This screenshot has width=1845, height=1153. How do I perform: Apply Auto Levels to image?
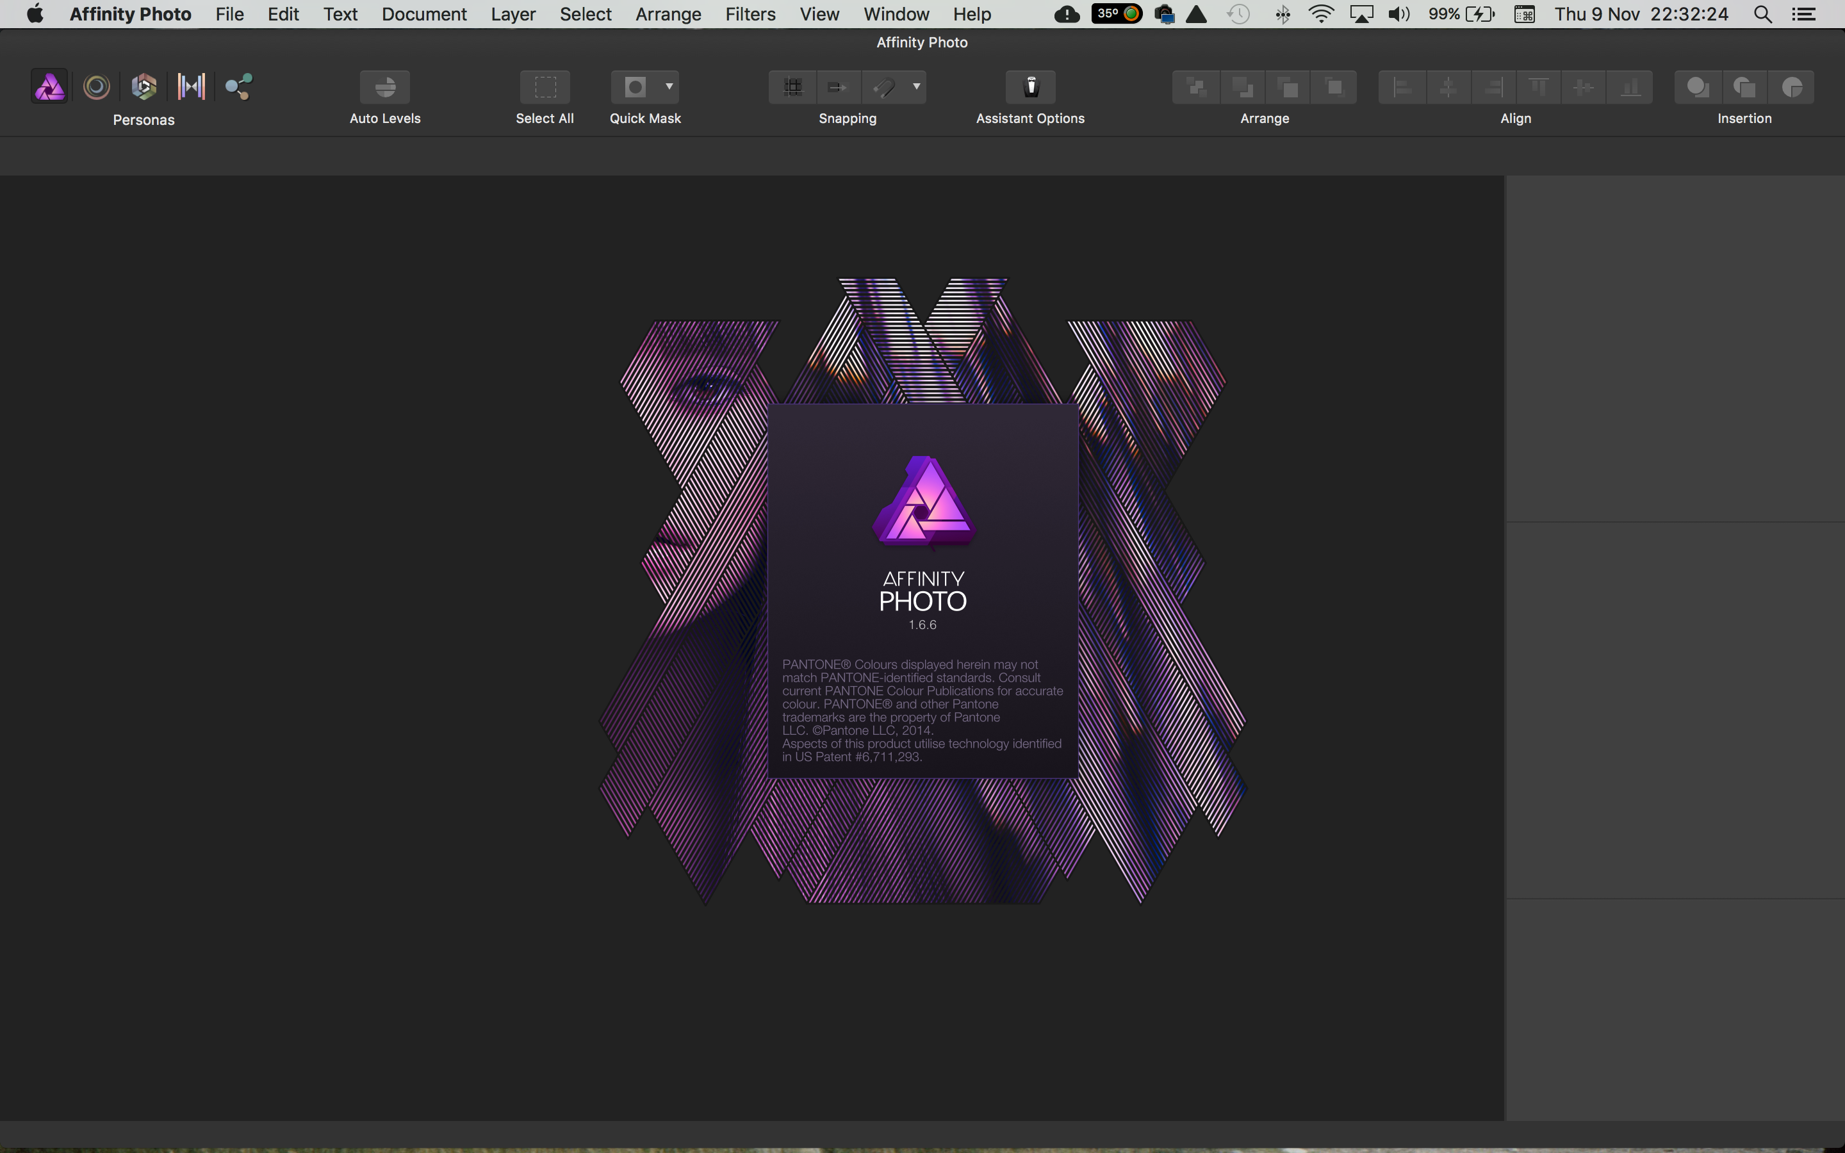coord(385,87)
